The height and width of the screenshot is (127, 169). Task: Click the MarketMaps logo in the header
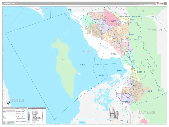pos(159,3)
